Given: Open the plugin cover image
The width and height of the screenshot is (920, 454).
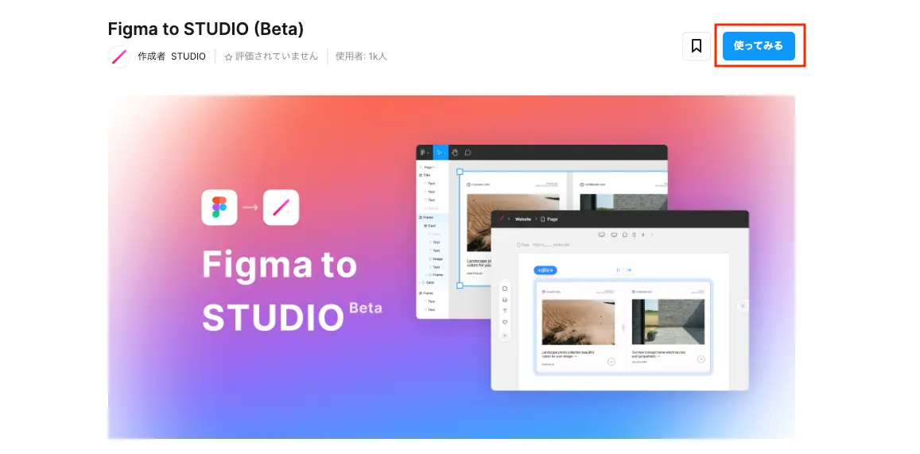Looking at the screenshot, I should [x=451, y=267].
